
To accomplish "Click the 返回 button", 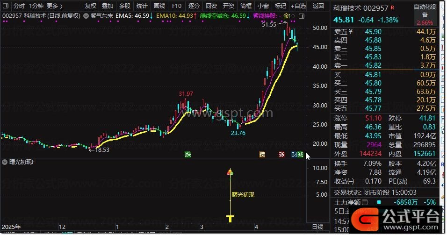I will pos(318,6).
